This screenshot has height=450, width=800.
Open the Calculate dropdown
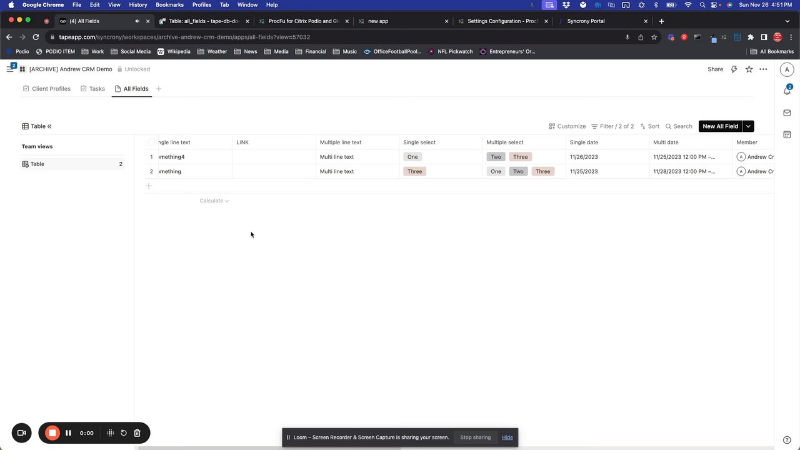click(214, 201)
